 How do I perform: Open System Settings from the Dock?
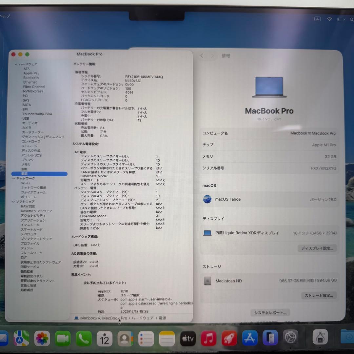290,338
